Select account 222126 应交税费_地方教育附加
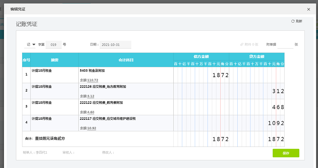The width and height of the screenshot is (318, 168). pos(103,86)
